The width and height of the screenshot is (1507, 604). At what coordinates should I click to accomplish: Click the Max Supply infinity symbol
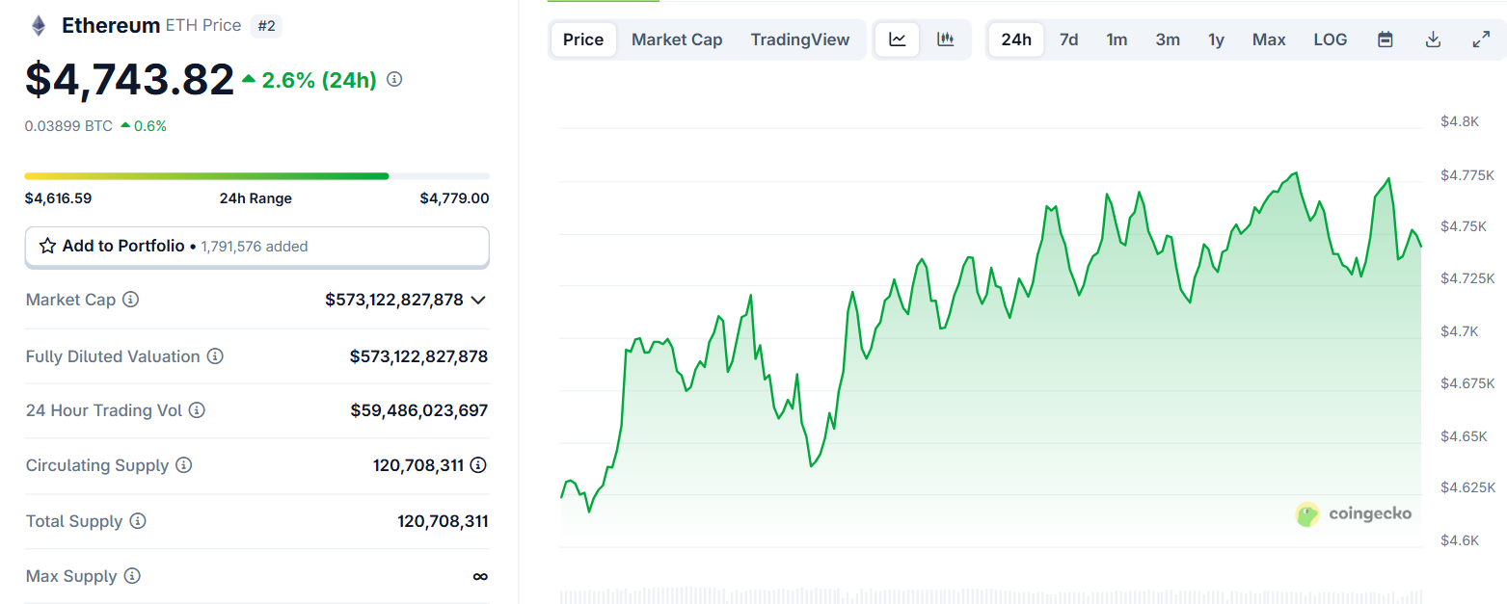(480, 576)
